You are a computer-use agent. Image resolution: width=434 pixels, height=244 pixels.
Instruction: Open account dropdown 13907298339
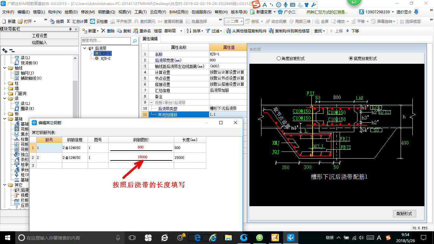377,12
